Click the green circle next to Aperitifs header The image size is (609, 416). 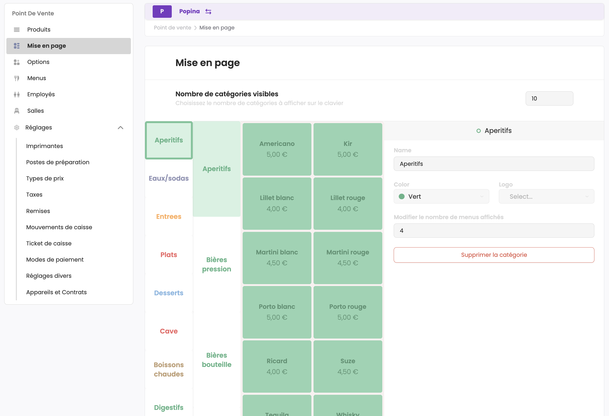pyautogui.click(x=478, y=131)
